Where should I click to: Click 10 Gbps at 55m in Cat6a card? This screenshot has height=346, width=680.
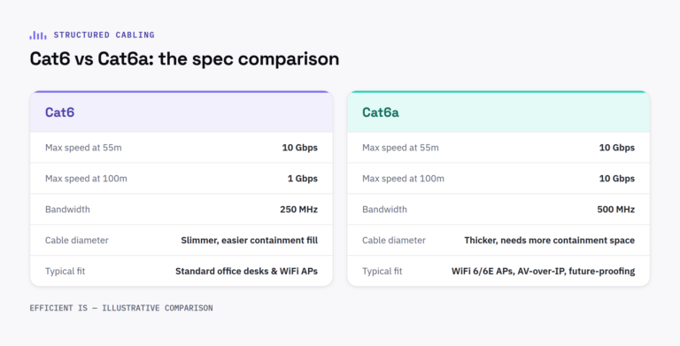616,148
